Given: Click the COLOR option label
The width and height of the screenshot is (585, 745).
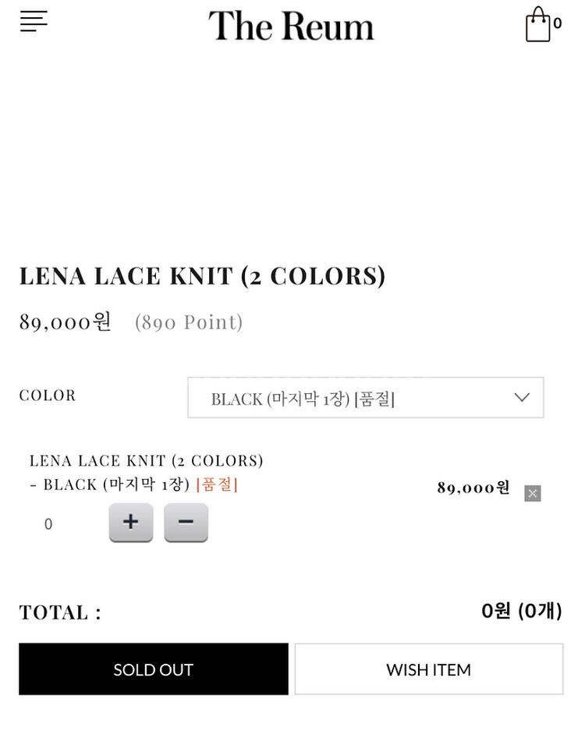Looking at the screenshot, I should (48, 396).
